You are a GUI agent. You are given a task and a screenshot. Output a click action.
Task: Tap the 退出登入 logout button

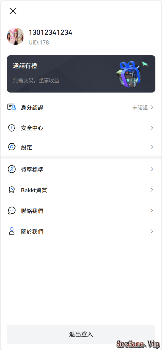pyautogui.click(x=81, y=334)
